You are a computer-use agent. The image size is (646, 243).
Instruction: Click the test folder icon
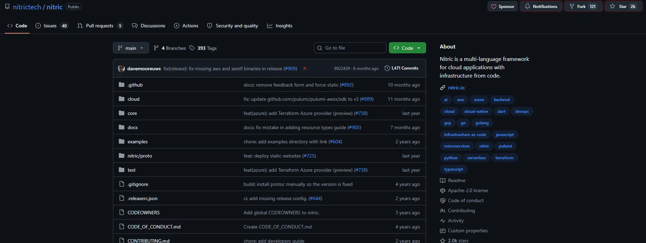[x=121, y=170]
